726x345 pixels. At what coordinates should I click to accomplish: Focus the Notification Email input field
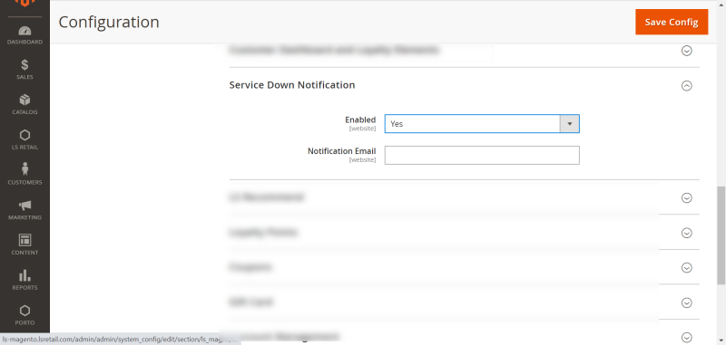482,155
